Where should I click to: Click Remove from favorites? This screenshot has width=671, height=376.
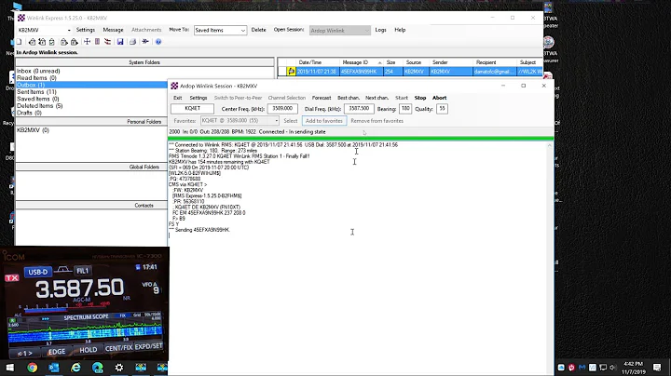377,121
